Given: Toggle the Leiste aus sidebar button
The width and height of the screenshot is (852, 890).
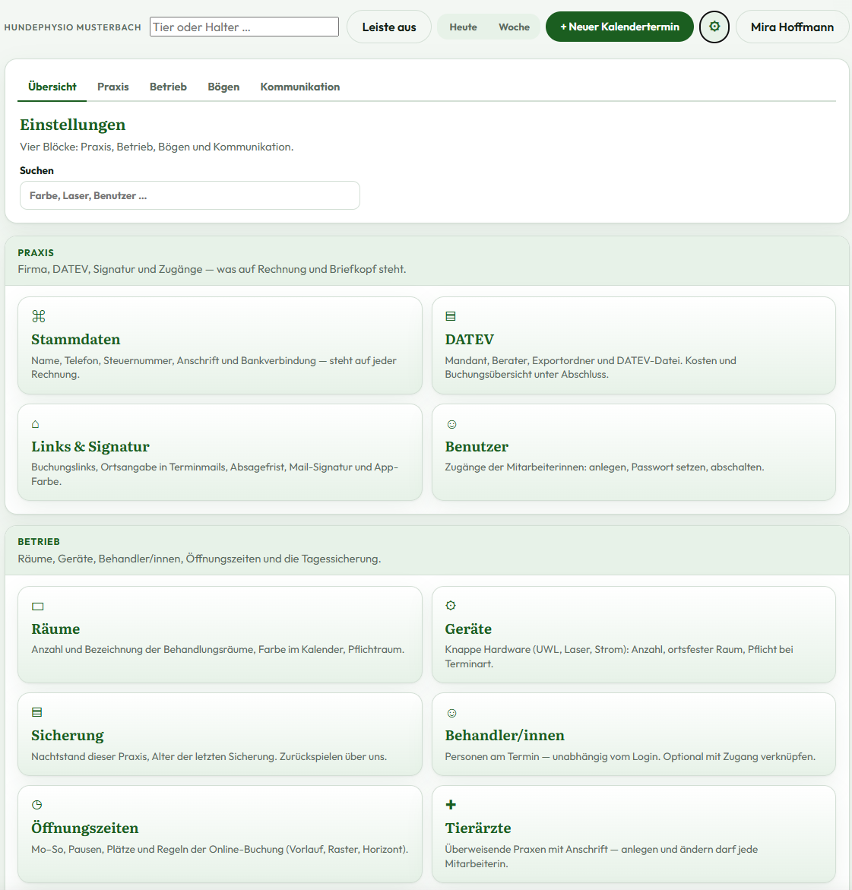Looking at the screenshot, I should (x=389, y=27).
